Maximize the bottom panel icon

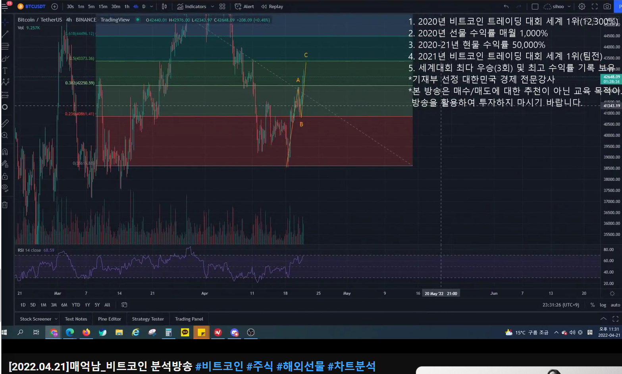(x=615, y=319)
